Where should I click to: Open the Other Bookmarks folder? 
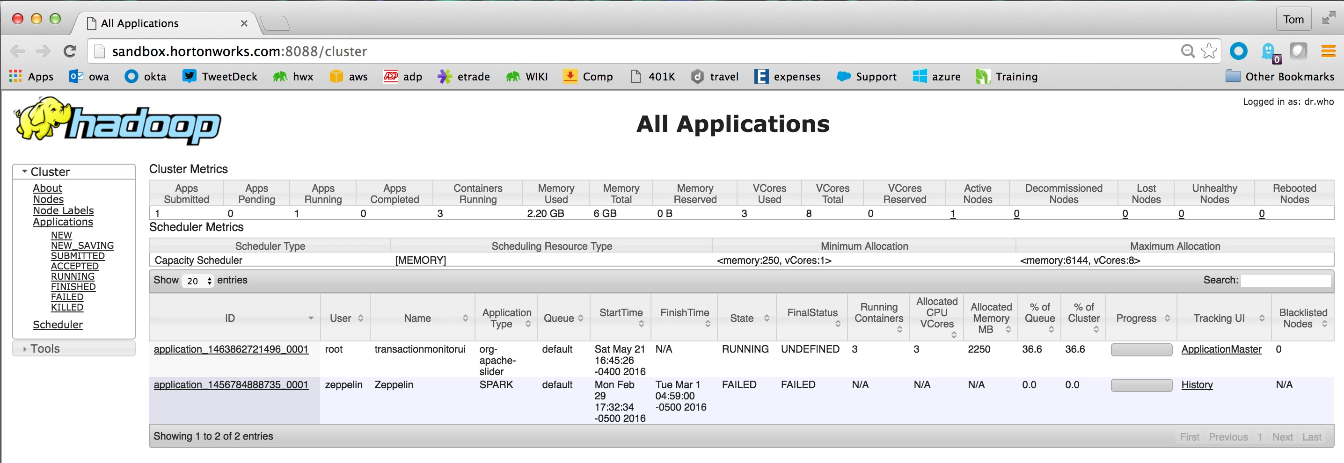[1279, 76]
